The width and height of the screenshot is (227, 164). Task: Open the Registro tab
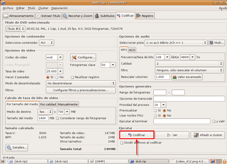pyautogui.click(x=145, y=16)
